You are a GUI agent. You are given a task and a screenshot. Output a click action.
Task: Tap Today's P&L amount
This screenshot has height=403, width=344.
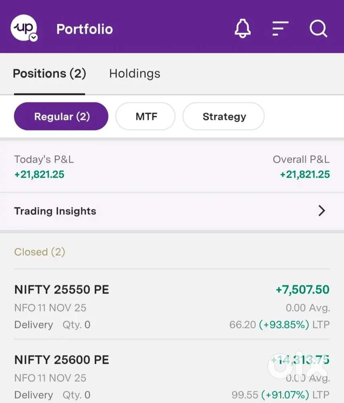point(39,175)
